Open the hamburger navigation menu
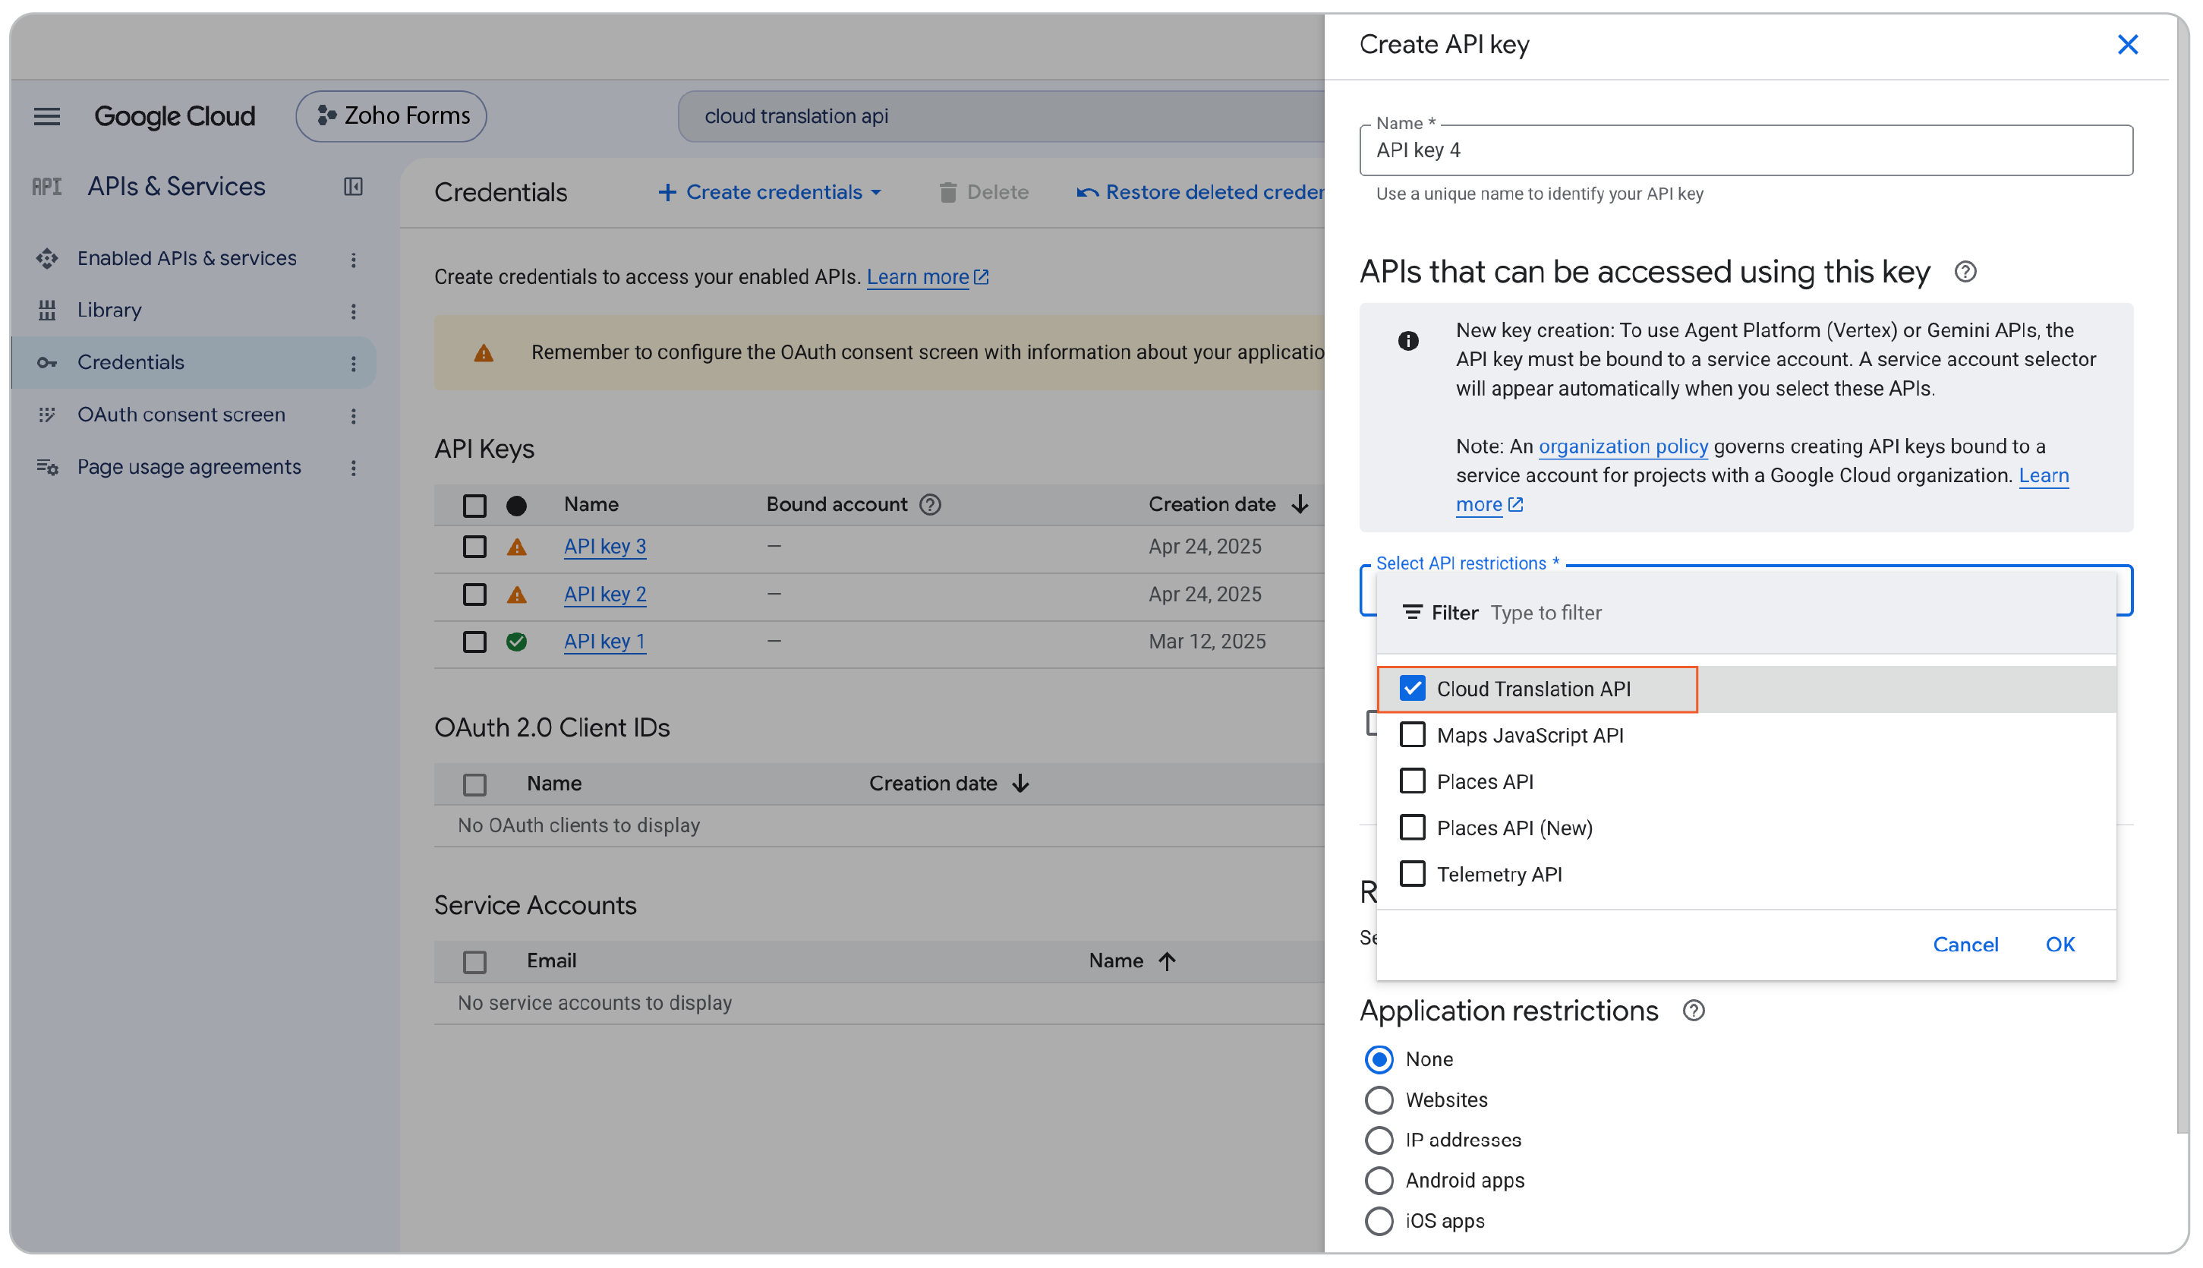Screen dimensions: 2203x1268 47,116
